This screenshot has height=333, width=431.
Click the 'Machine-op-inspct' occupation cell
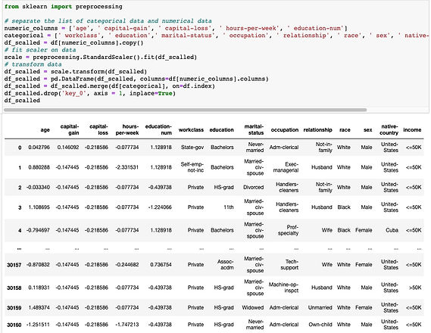click(283, 288)
